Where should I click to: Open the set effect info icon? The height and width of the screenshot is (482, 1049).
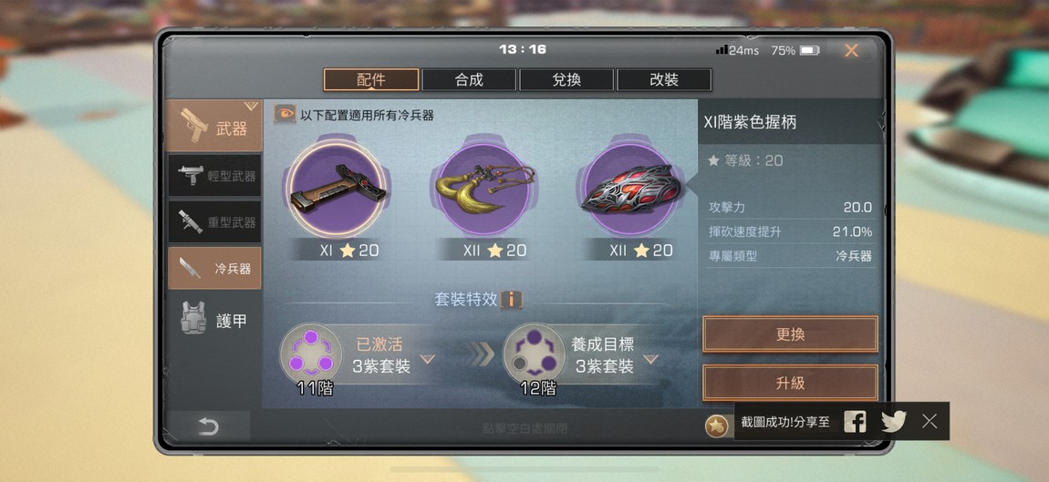point(511,299)
